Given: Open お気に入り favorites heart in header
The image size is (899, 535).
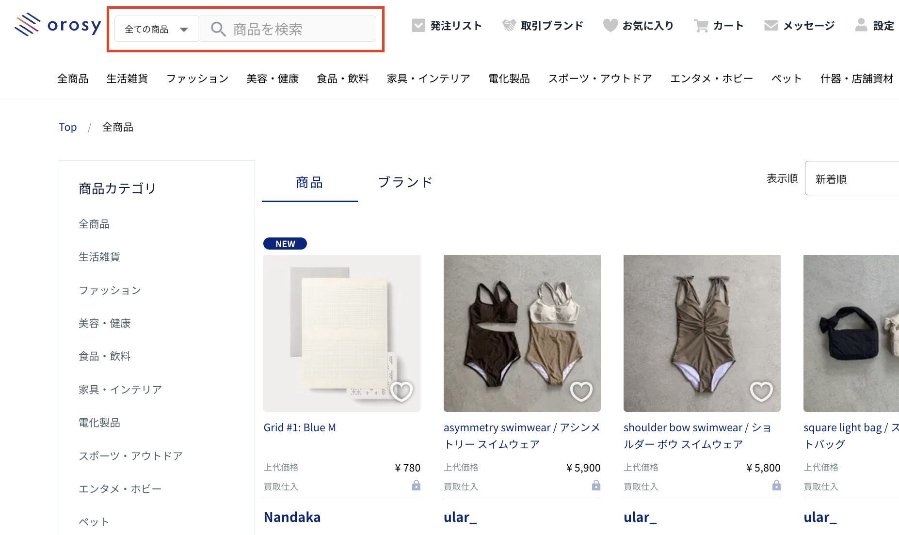Looking at the screenshot, I should pyautogui.click(x=610, y=26).
